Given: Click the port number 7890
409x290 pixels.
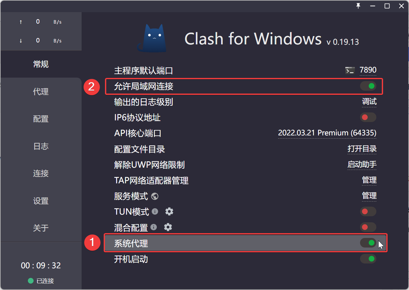Looking at the screenshot, I should click(x=368, y=70).
